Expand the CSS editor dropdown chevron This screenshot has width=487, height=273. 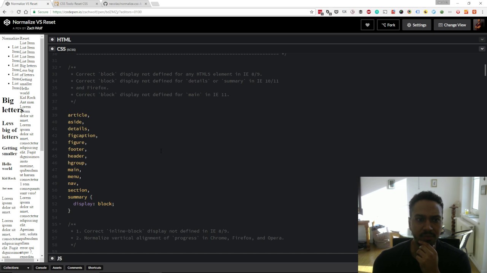(482, 49)
